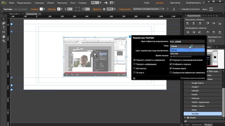The width and height of the screenshot is (225, 126).
Task: Select 'Google Карты' widget
Action: click(203, 83)
